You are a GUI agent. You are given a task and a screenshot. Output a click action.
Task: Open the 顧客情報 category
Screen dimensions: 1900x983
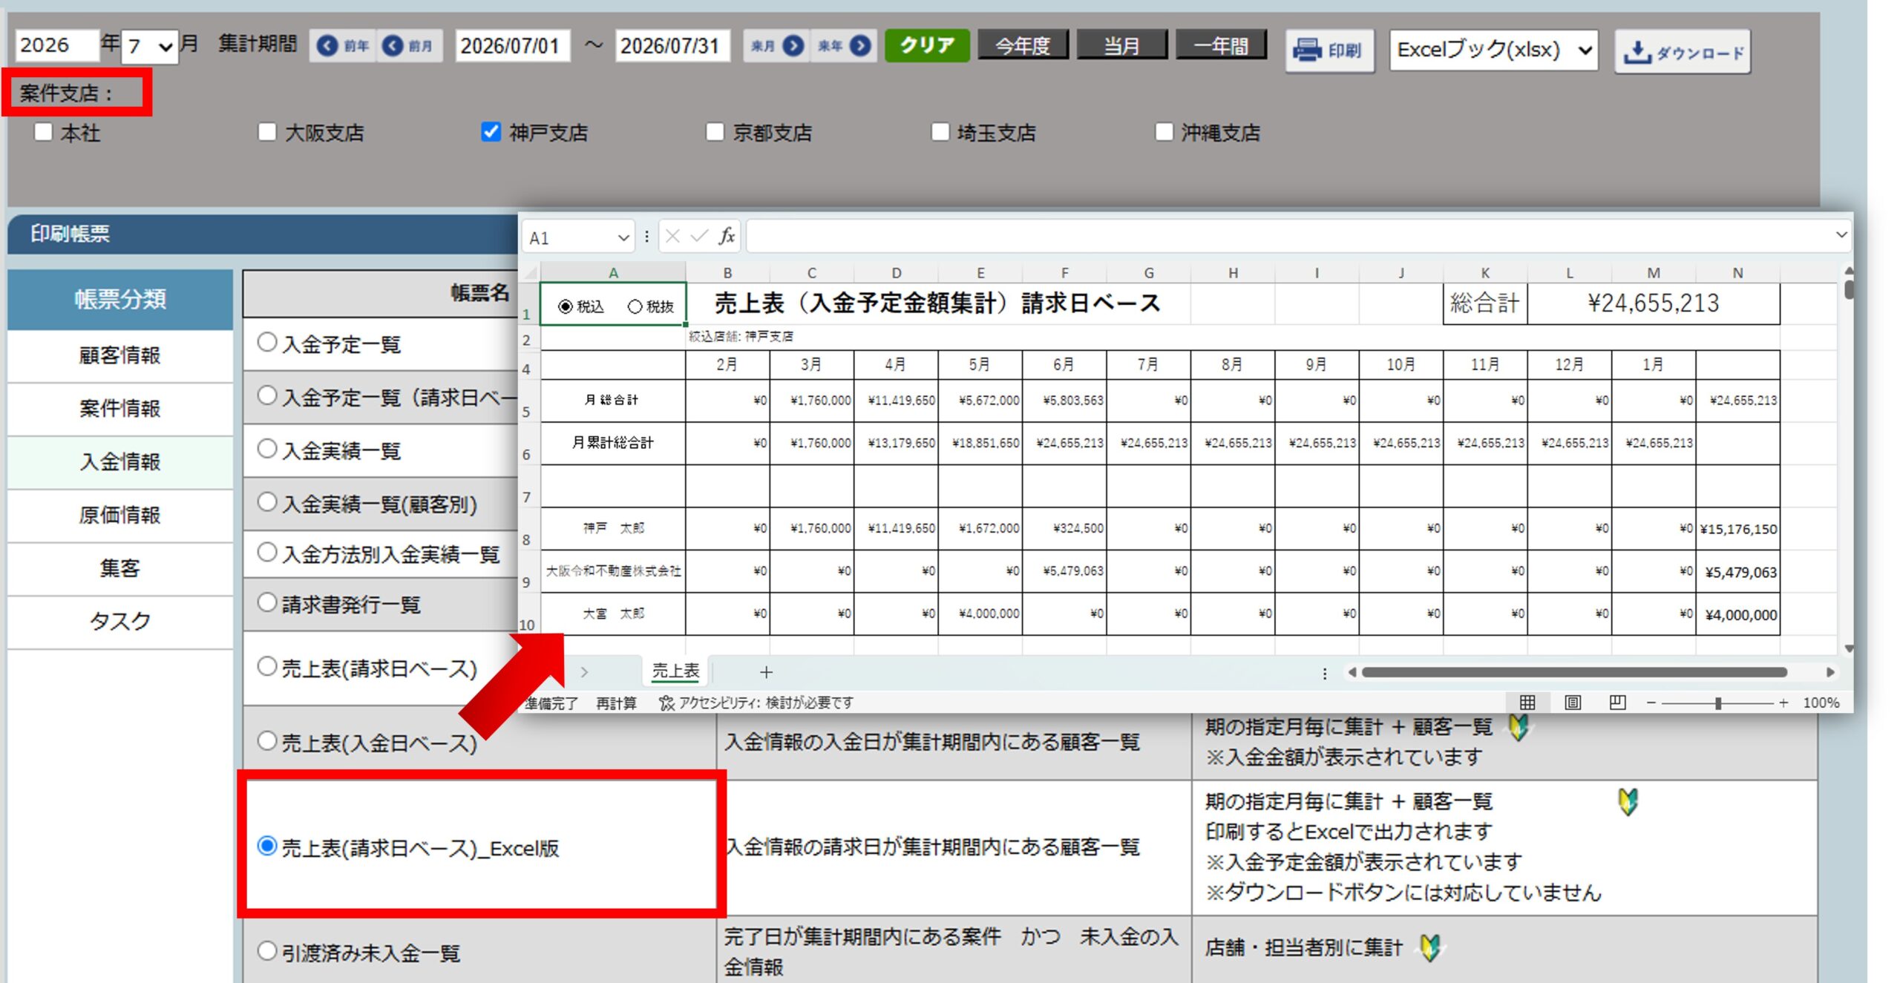(120, 355)
